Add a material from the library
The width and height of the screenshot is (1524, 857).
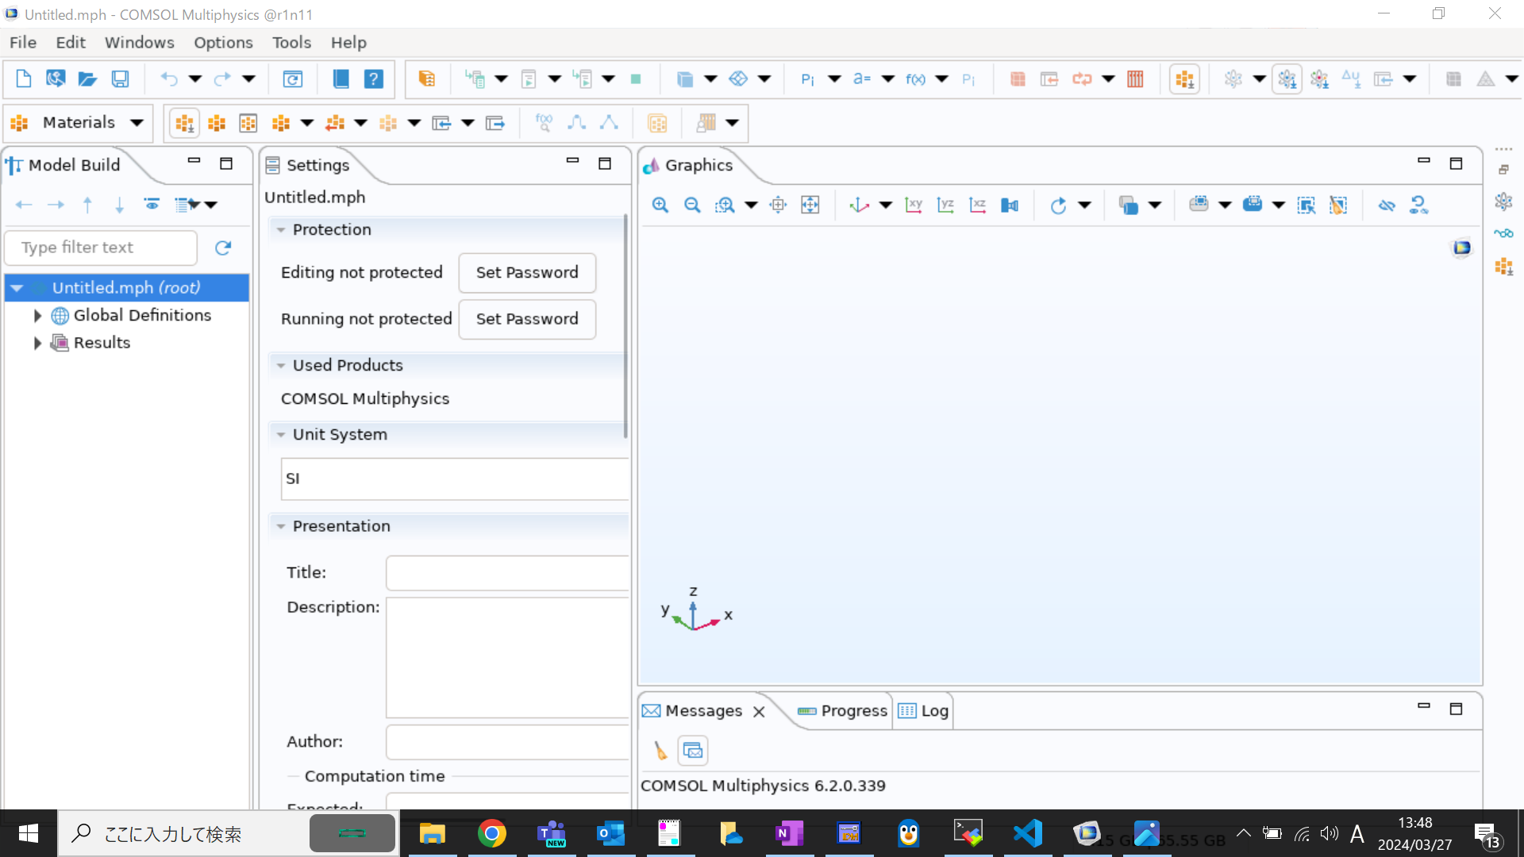[x=184, y=123]
